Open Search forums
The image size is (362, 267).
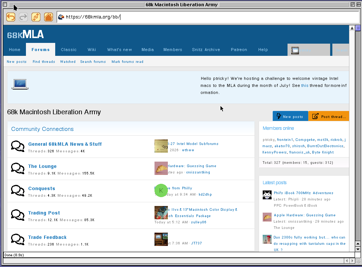pos(93,62)
